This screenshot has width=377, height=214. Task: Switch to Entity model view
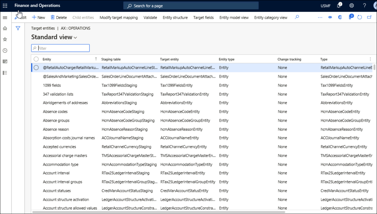point(234,18)
